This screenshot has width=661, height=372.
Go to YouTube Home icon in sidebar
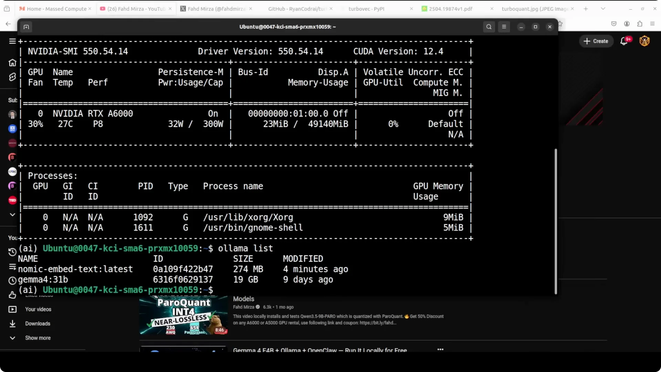pyautogui.click(x=12, y=63)
